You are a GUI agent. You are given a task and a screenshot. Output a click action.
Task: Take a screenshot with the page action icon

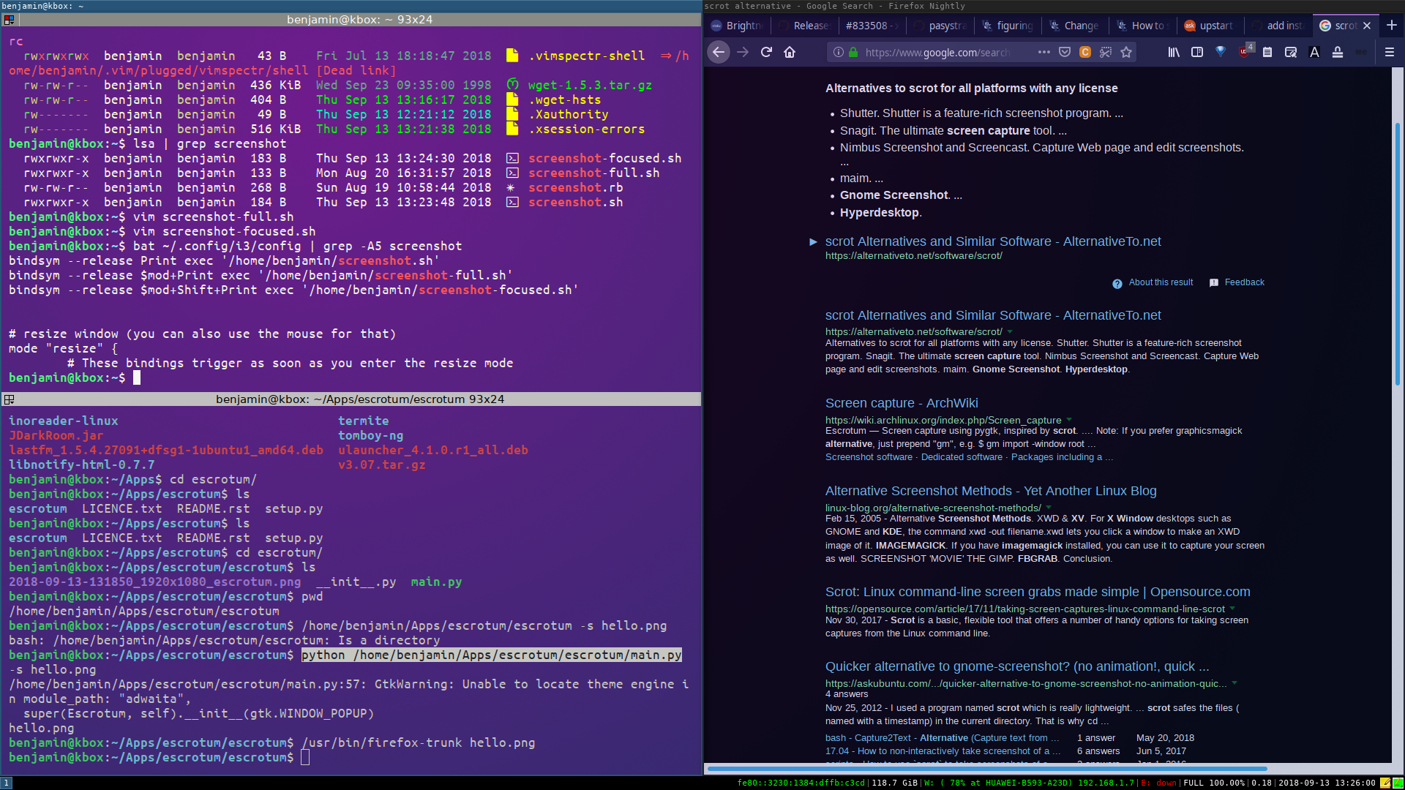coord(1106,52)
